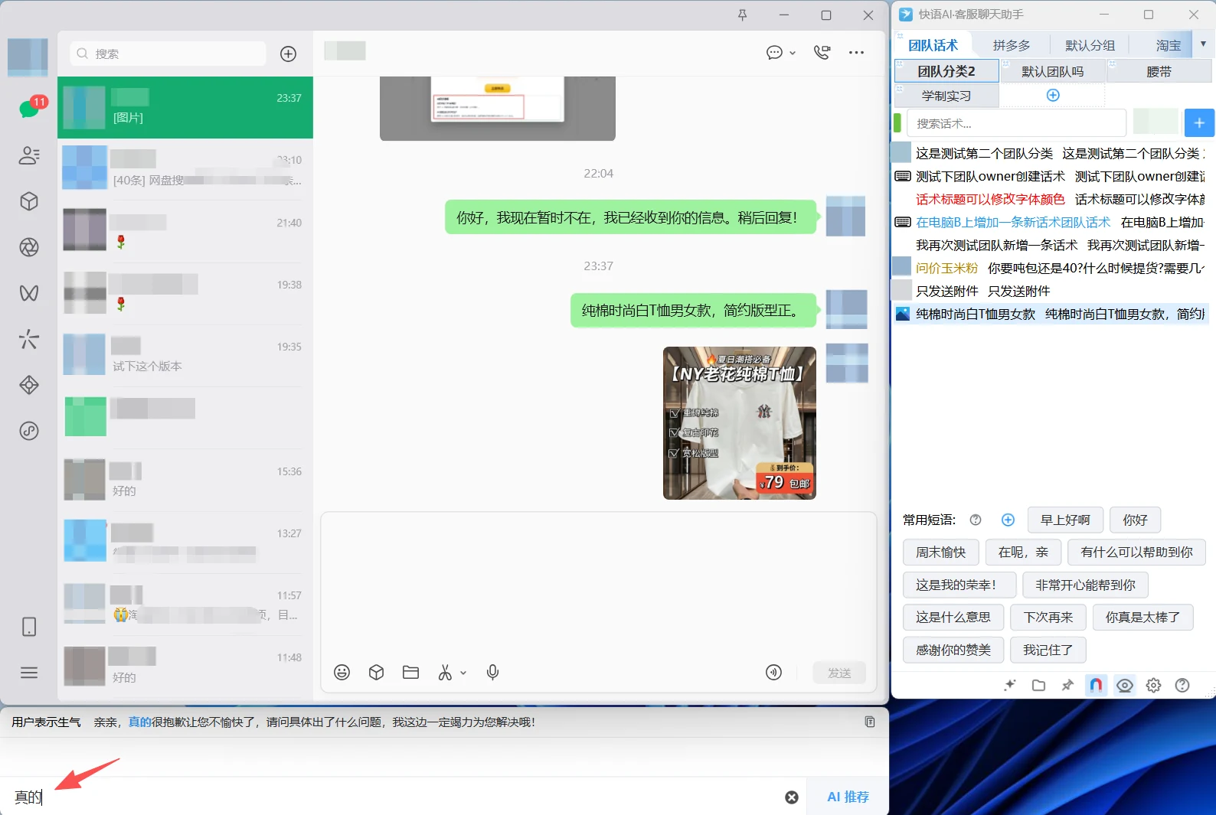
Task: Select the 默认团队吗 category
Action: pos(1052,71)
